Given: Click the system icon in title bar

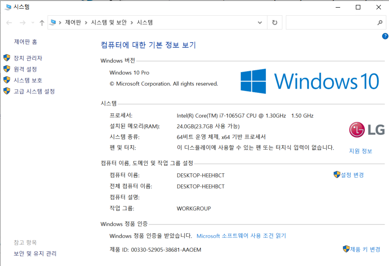Looking at the screenshot, I should [x=8, y=7].
